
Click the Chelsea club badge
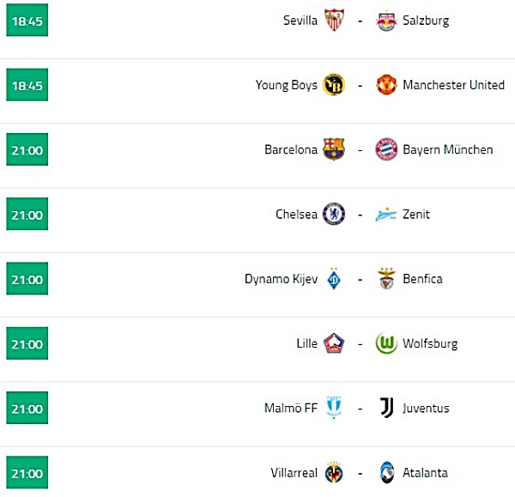(x=334, y=214)
